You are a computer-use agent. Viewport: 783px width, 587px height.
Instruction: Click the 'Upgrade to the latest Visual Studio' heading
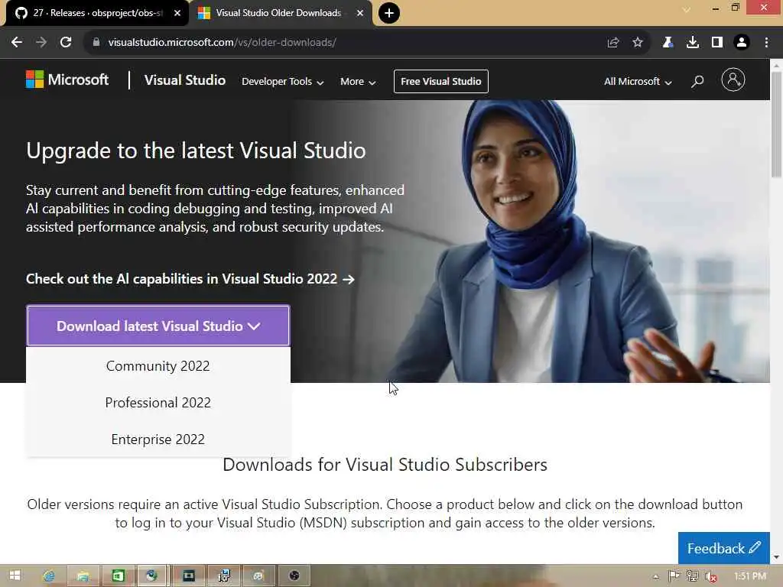tap(196, 151)
